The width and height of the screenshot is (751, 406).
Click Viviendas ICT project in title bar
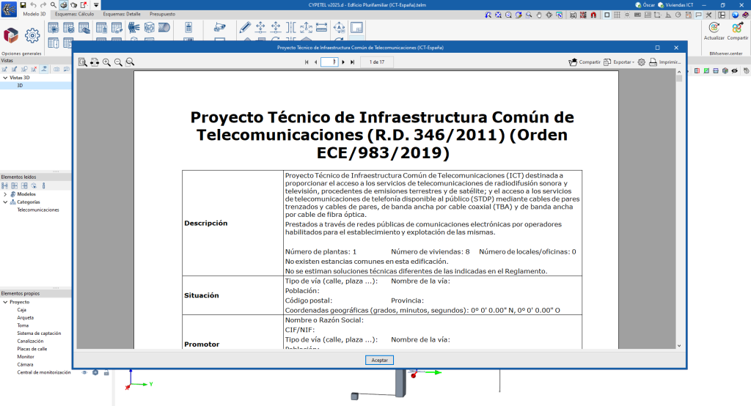coord(675,5)
